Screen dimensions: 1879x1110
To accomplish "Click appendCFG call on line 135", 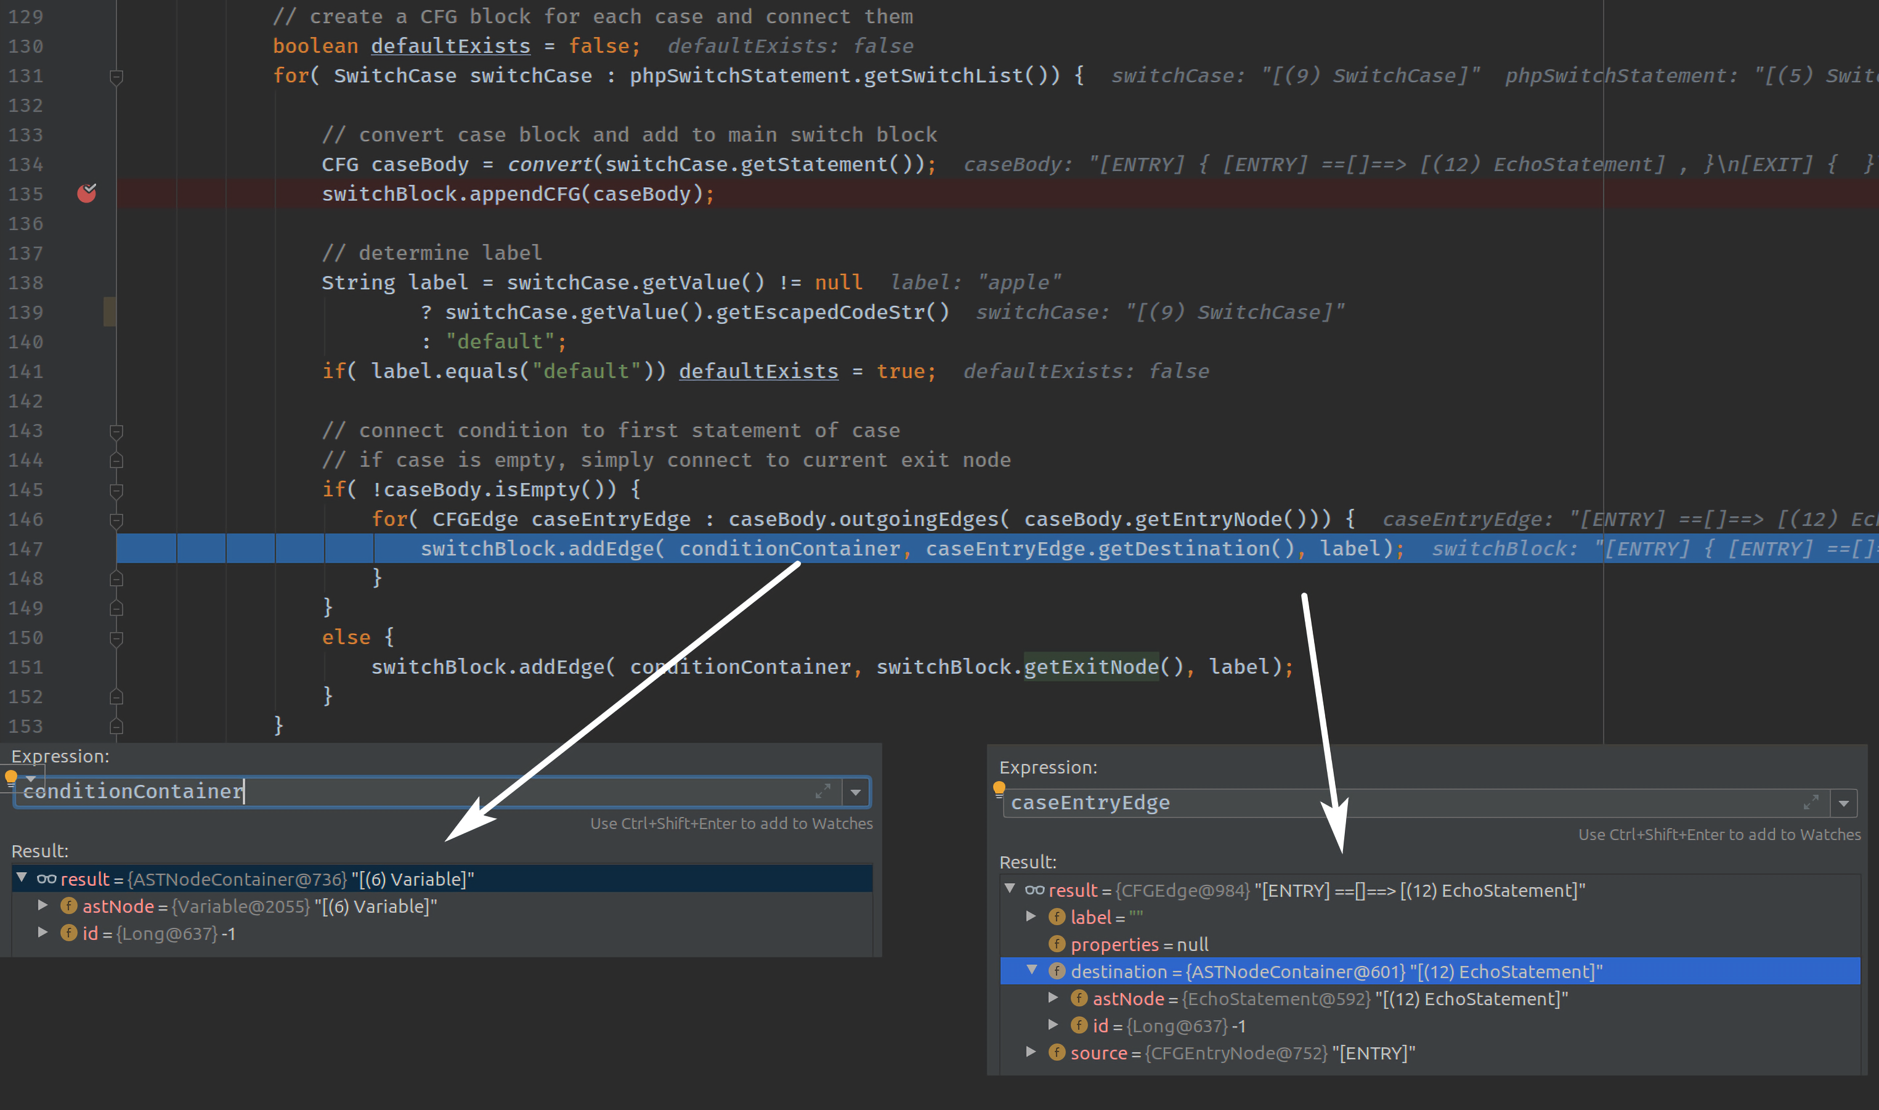I will (525, 193).
